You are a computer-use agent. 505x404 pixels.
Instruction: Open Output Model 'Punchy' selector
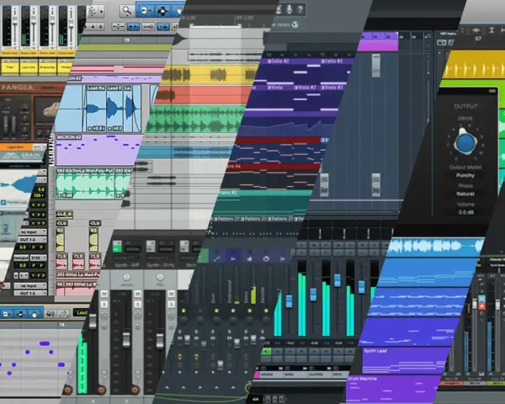(465, 175)
